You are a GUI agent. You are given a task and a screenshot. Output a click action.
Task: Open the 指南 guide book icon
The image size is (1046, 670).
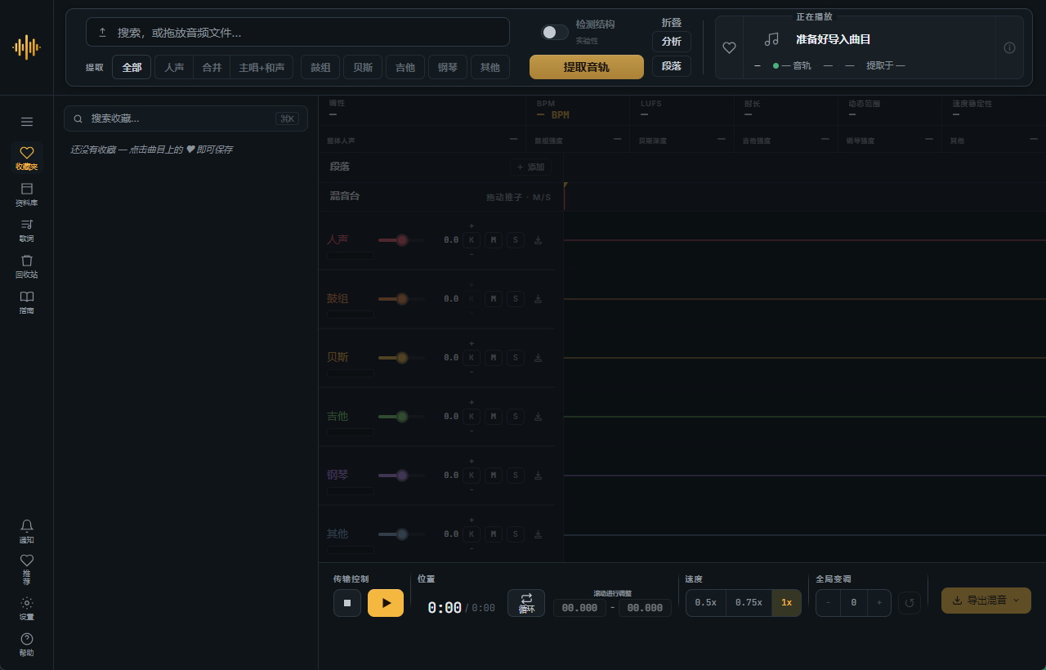tap(27, 301)
